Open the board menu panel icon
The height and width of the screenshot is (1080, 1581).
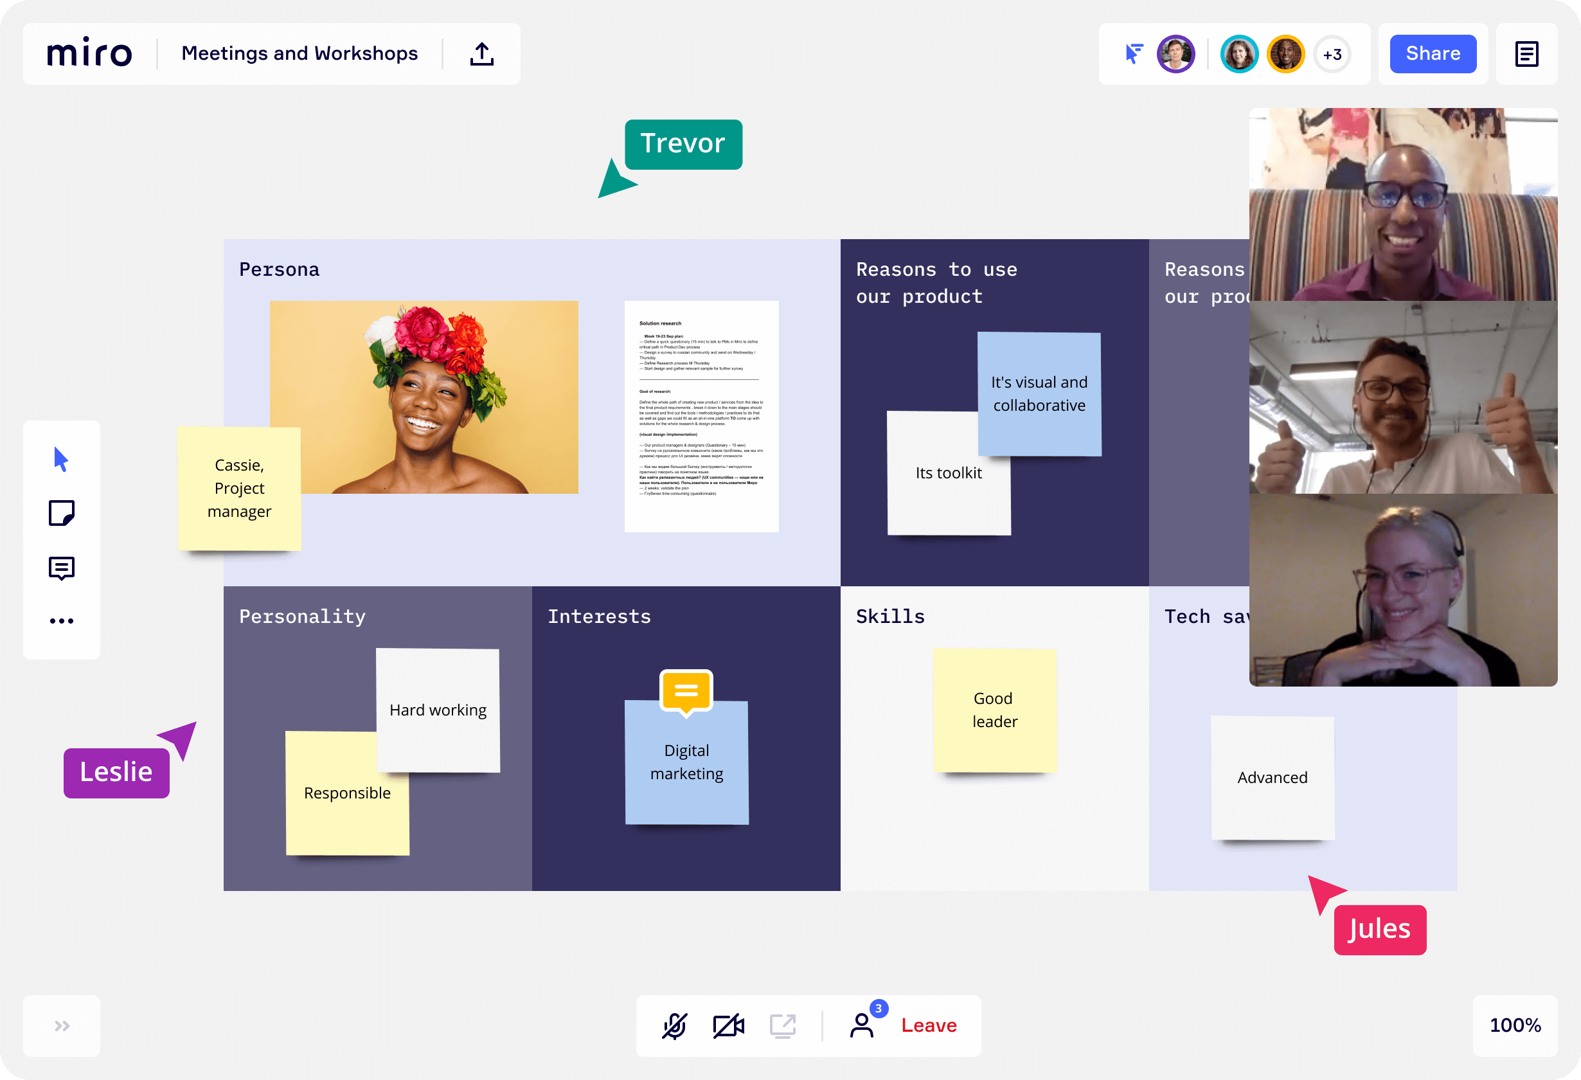click(x=1524, y=54)
